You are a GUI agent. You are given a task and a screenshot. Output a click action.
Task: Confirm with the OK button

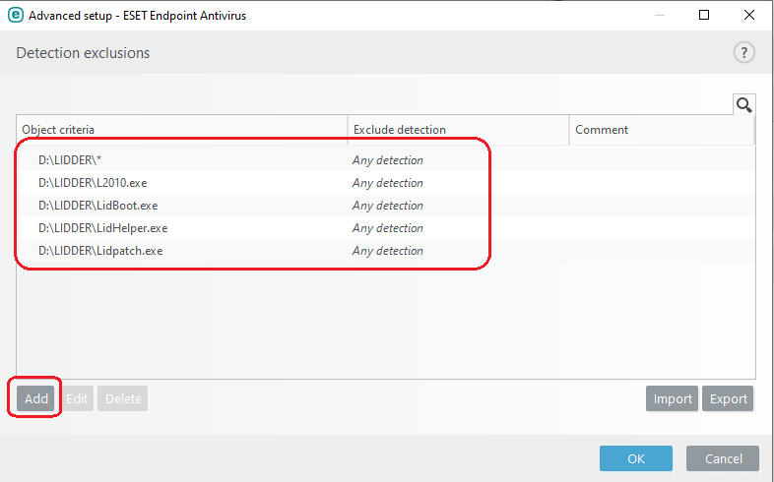tap(636, 458)
